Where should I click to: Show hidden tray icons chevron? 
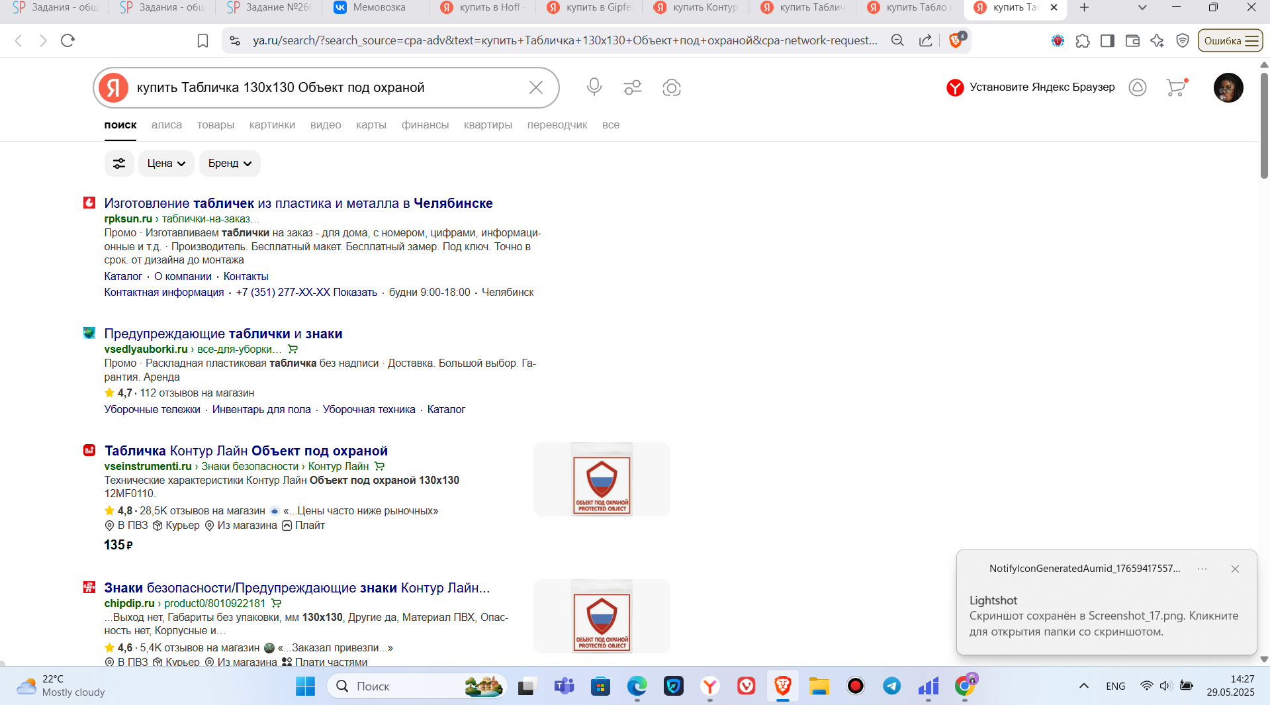[x=1084, y=686]
